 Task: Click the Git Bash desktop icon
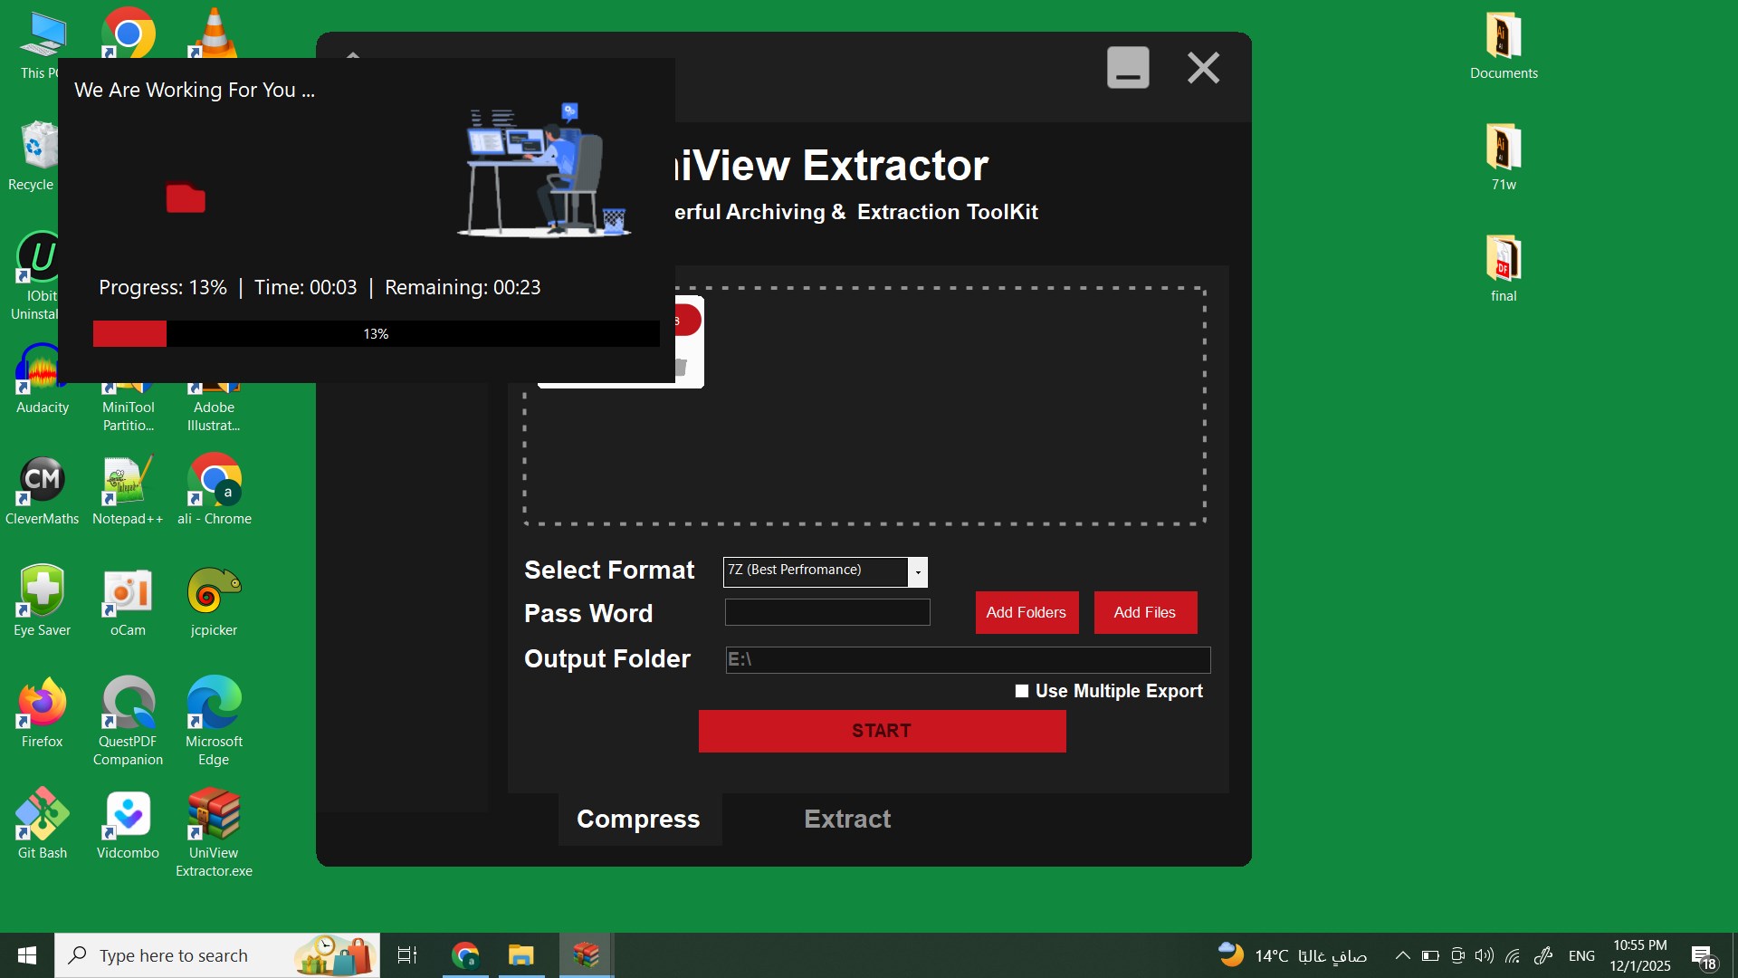click(42, 815)
